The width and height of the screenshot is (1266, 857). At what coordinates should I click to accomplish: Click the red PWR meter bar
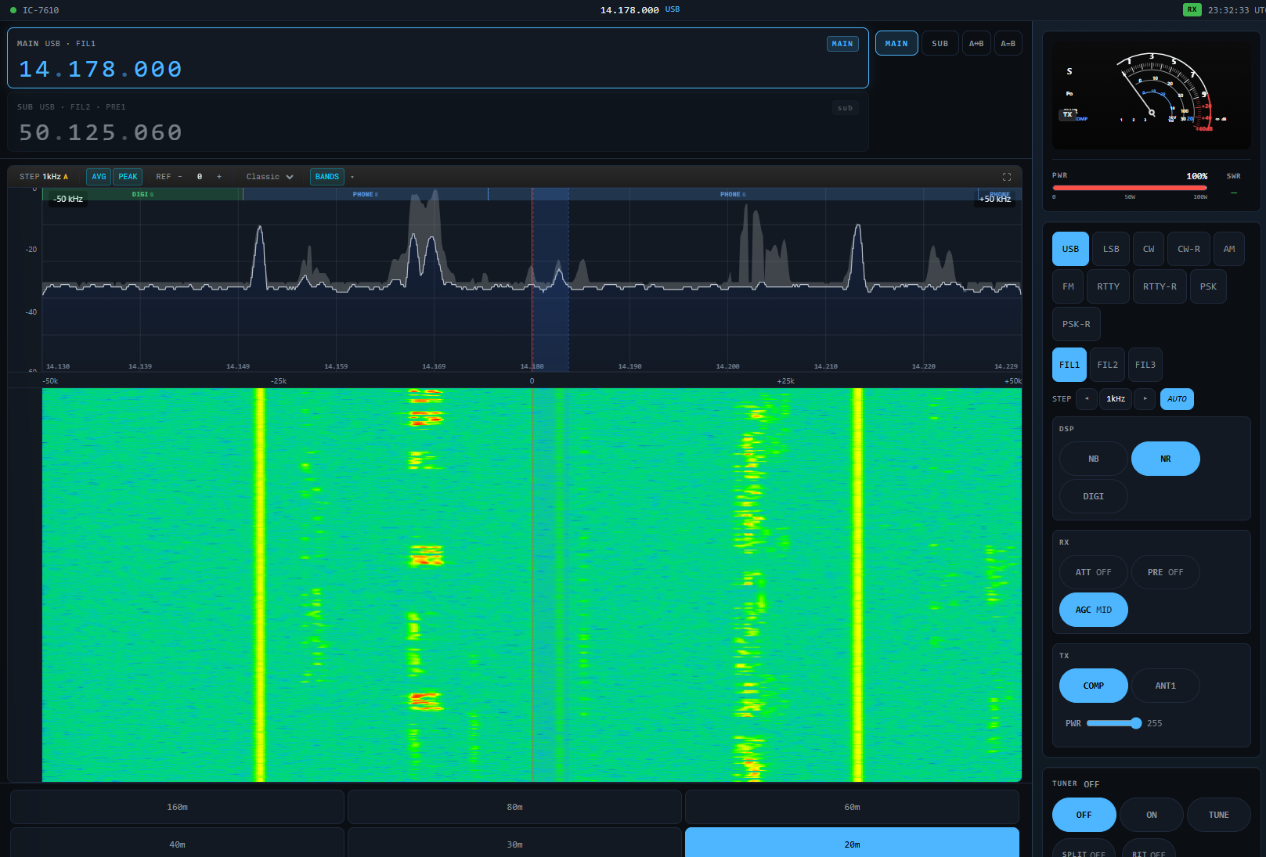click(1130, 188)
